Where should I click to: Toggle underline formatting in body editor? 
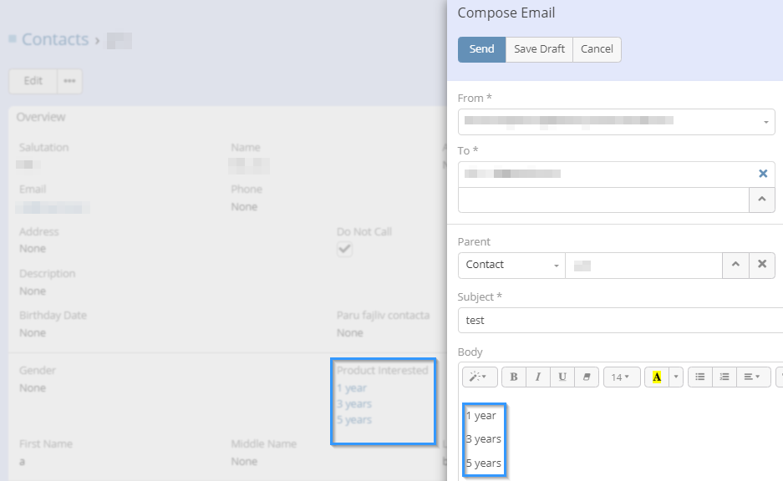click(x=562, y=377)
